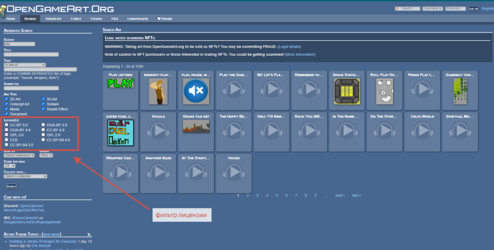The width and height of the screenshot is (494, 250).
Task: Play the 'Remember th...' audio preview
Action: click(309, 89)
